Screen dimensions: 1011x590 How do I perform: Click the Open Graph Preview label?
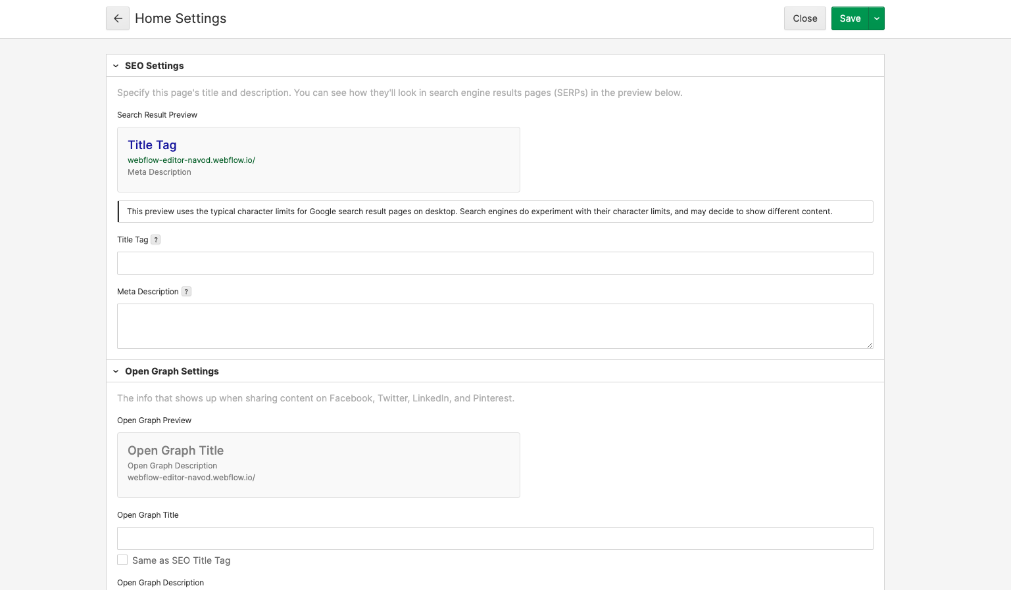coord(154,420)
